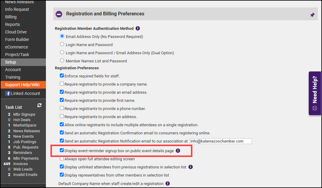
Task: Toggle Always open full attendee editing screen
Action: (62, 159)
